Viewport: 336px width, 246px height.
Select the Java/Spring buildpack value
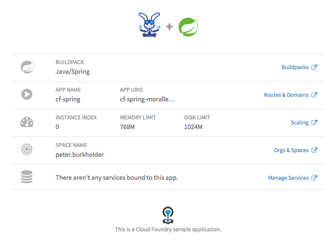[73, 72]
